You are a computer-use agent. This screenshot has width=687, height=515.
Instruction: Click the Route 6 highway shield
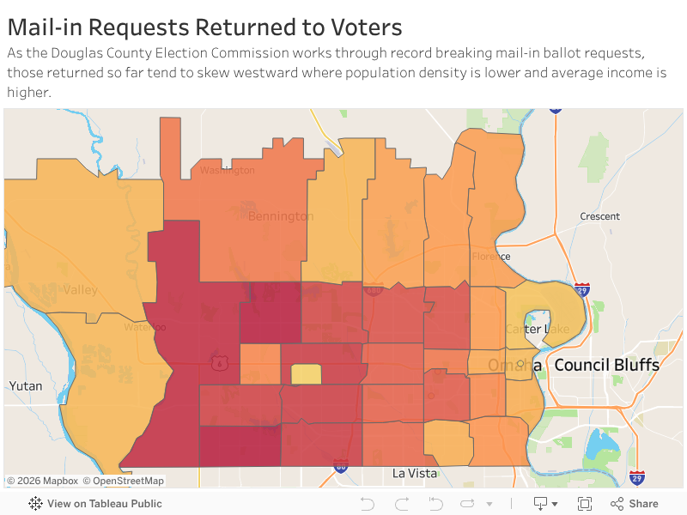217,364
